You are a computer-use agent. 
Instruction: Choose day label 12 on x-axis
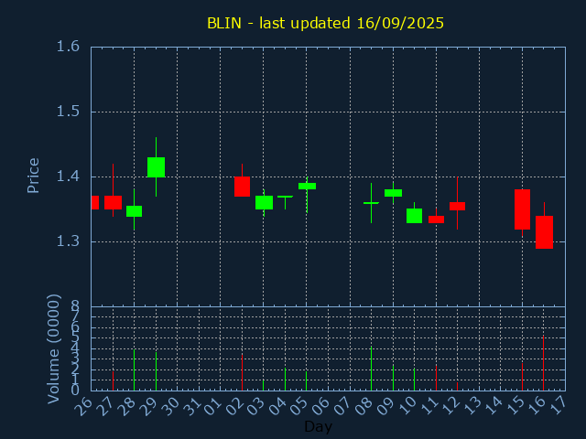coord(450,406)
